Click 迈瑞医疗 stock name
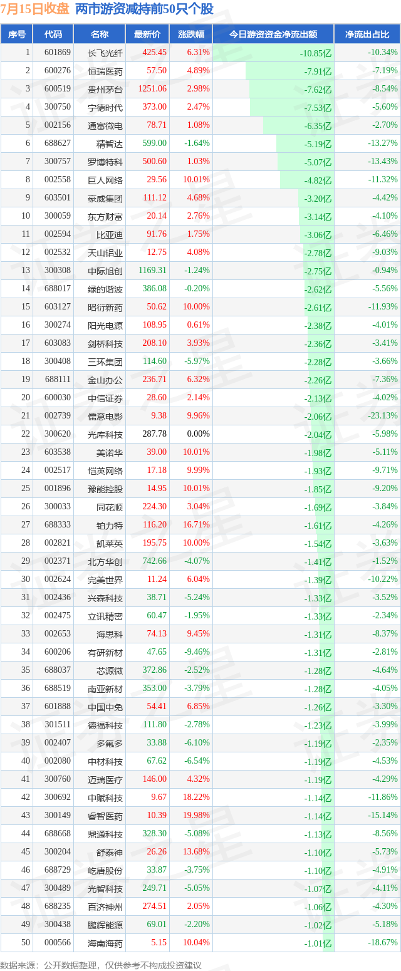Image resolution: width=401 pixels, height=971 pixels. point(105,779)
